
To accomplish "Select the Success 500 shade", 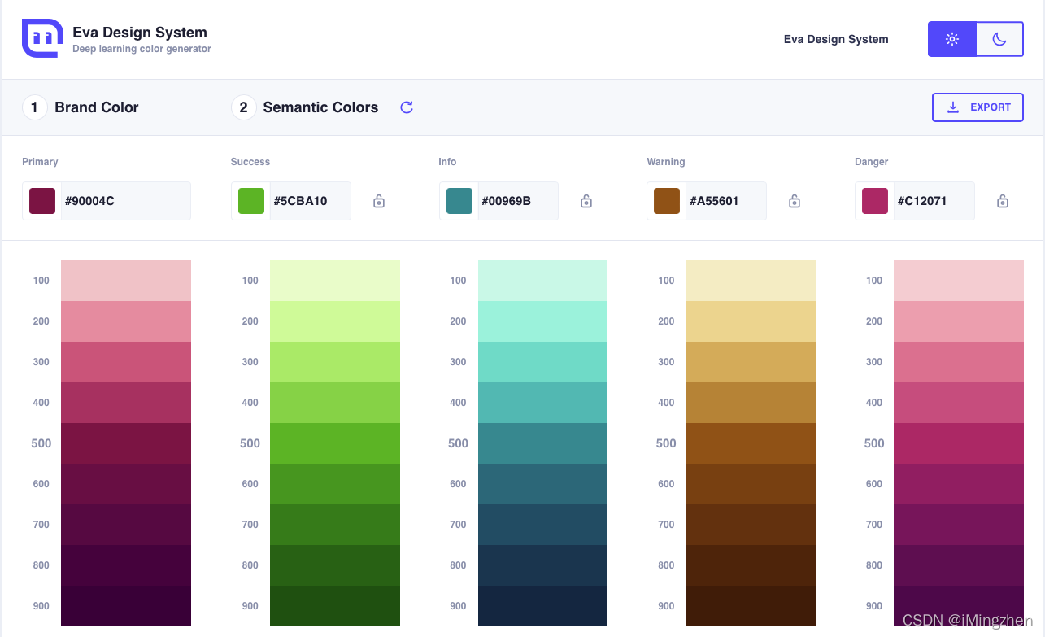I will coord(335,443).
